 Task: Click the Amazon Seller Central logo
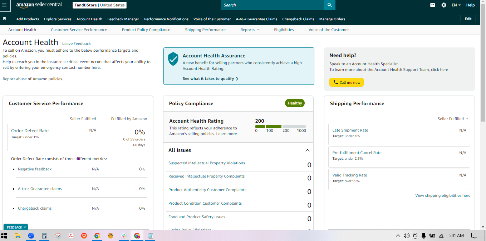39,5
